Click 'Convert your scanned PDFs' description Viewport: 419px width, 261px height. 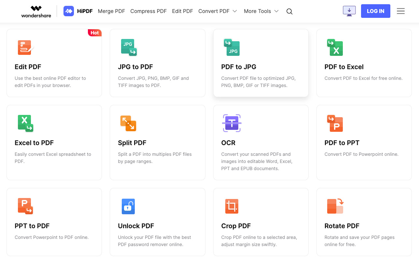click(257, 161)
